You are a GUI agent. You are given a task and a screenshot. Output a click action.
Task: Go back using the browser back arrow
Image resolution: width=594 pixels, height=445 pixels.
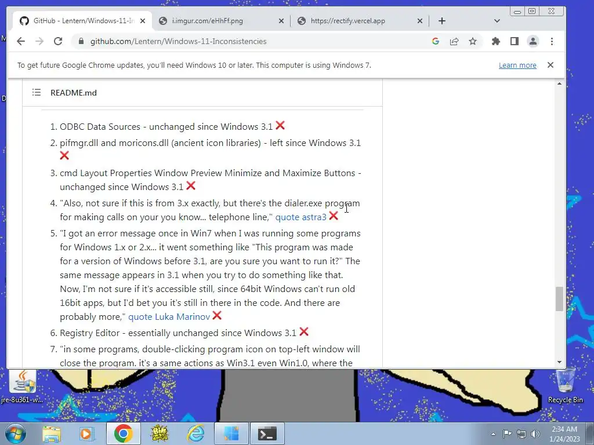click(21, 41)
